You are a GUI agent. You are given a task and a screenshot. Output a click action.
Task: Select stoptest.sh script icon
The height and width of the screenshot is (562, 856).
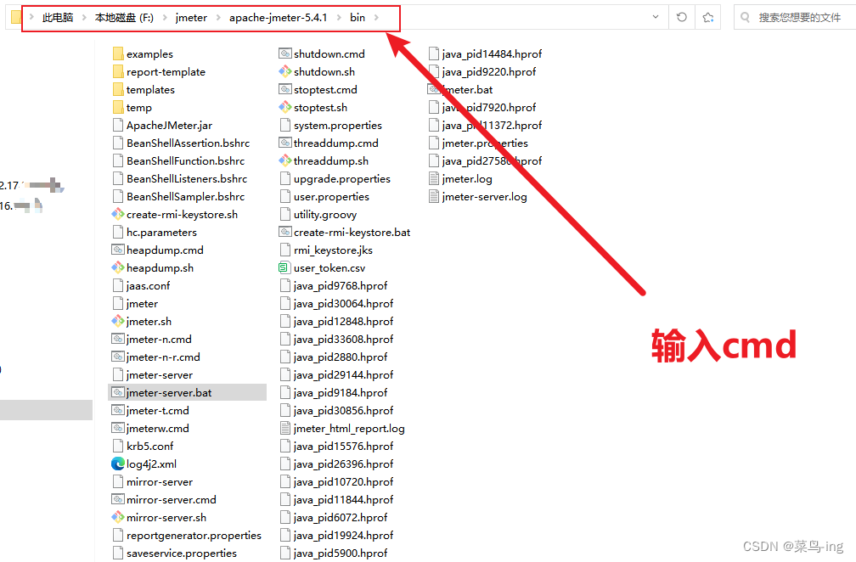pyautogui.click(x=284, y=108)
